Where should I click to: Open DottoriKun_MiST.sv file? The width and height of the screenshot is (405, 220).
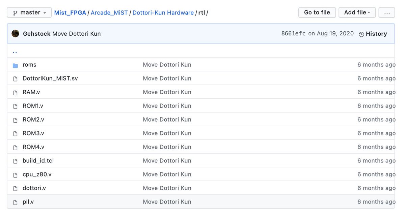tap(50, 78)
